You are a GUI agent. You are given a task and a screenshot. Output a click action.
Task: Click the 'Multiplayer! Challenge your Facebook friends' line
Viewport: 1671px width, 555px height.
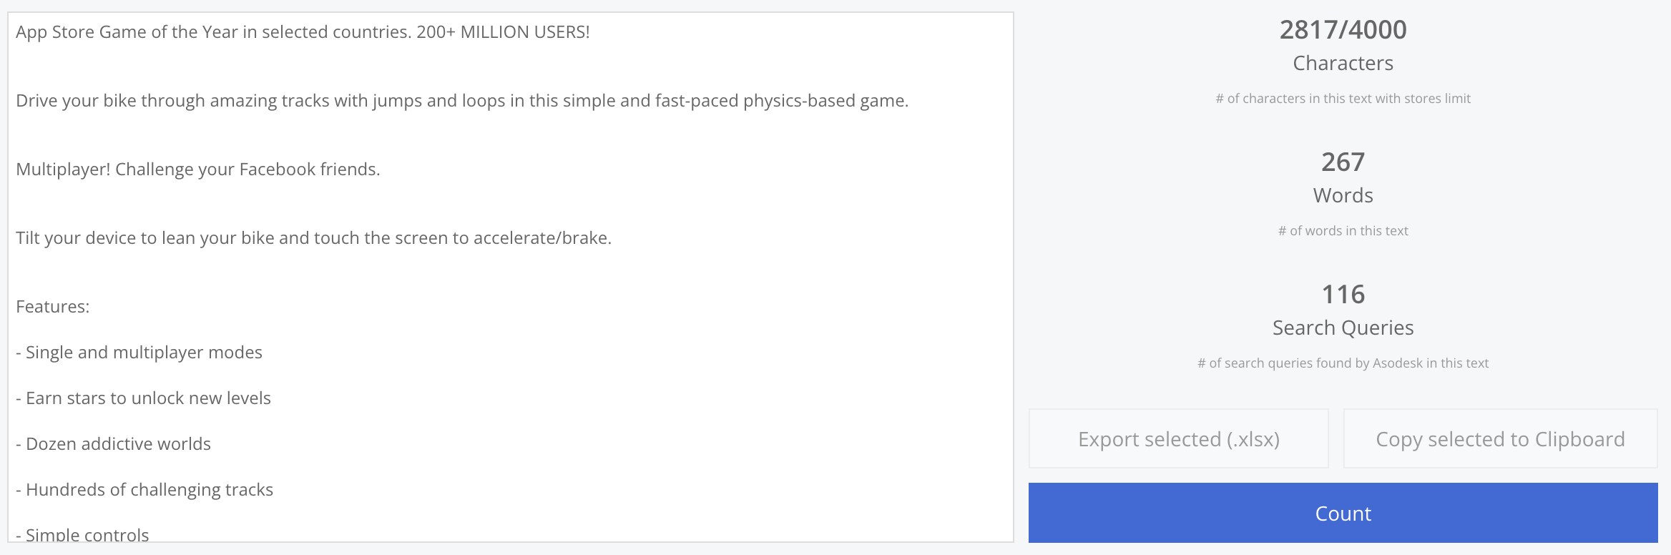point(198,170)
